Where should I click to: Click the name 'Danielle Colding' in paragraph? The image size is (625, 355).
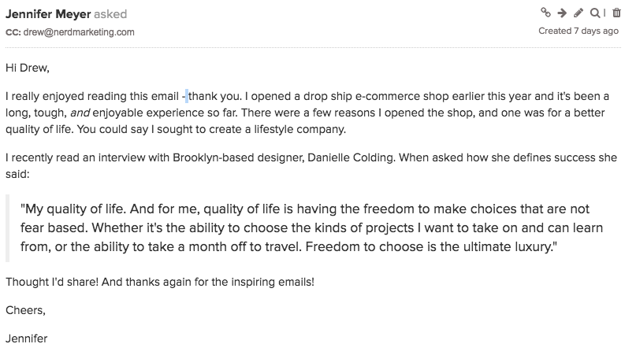coord(351,158)
